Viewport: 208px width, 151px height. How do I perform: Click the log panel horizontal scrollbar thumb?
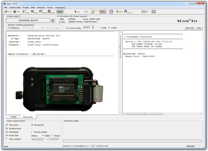pos(144,114)
